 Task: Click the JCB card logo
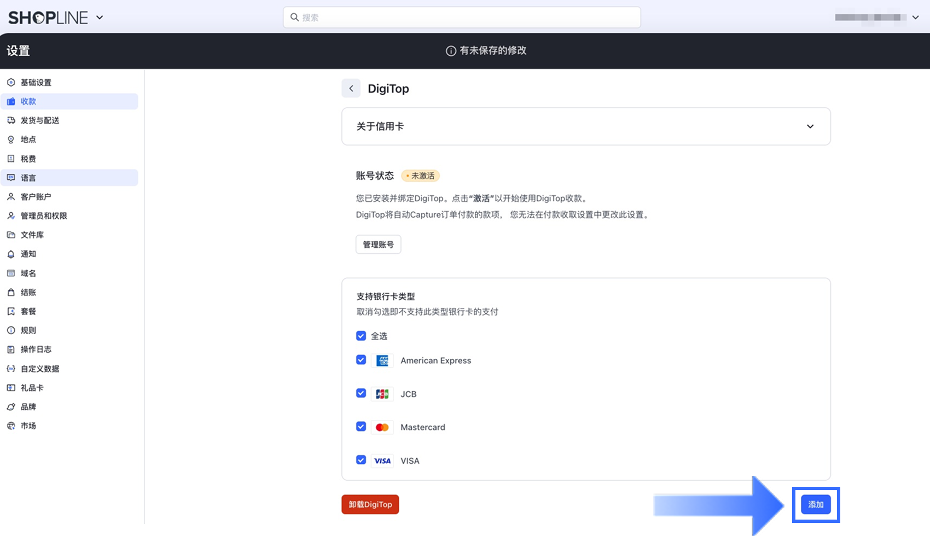pyautogui.click(x=382, y=394)
